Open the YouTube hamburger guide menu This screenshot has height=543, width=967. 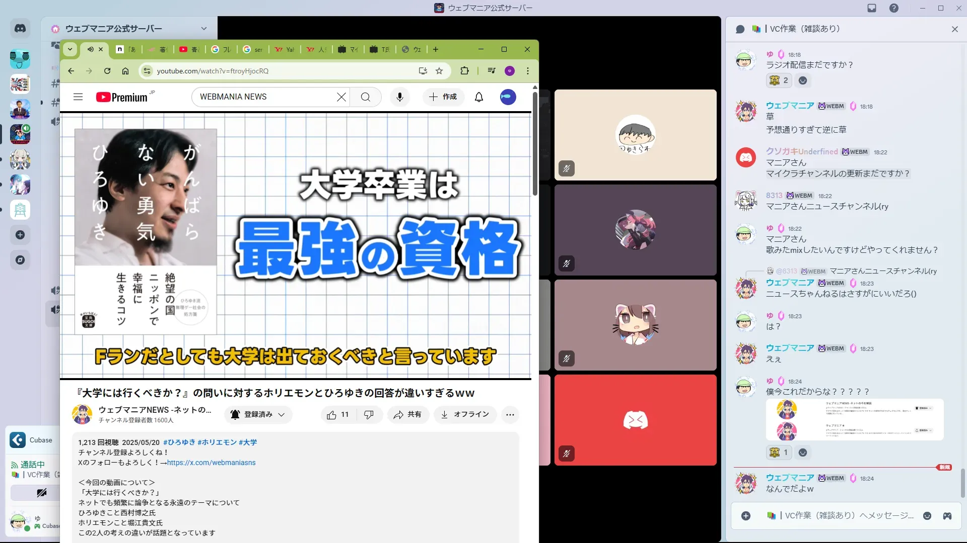(78, 97)
